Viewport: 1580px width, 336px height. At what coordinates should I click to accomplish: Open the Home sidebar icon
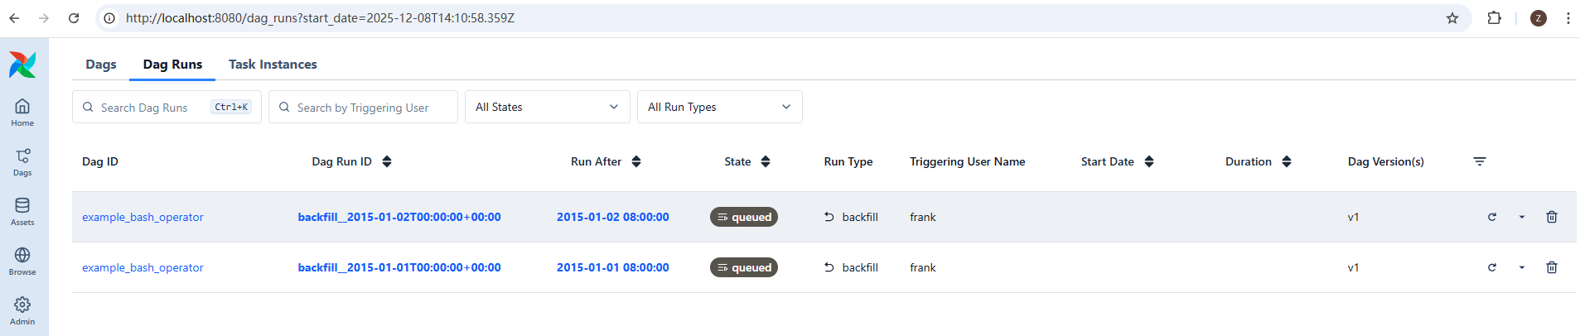pyautogui.click(x=22, y=112)
